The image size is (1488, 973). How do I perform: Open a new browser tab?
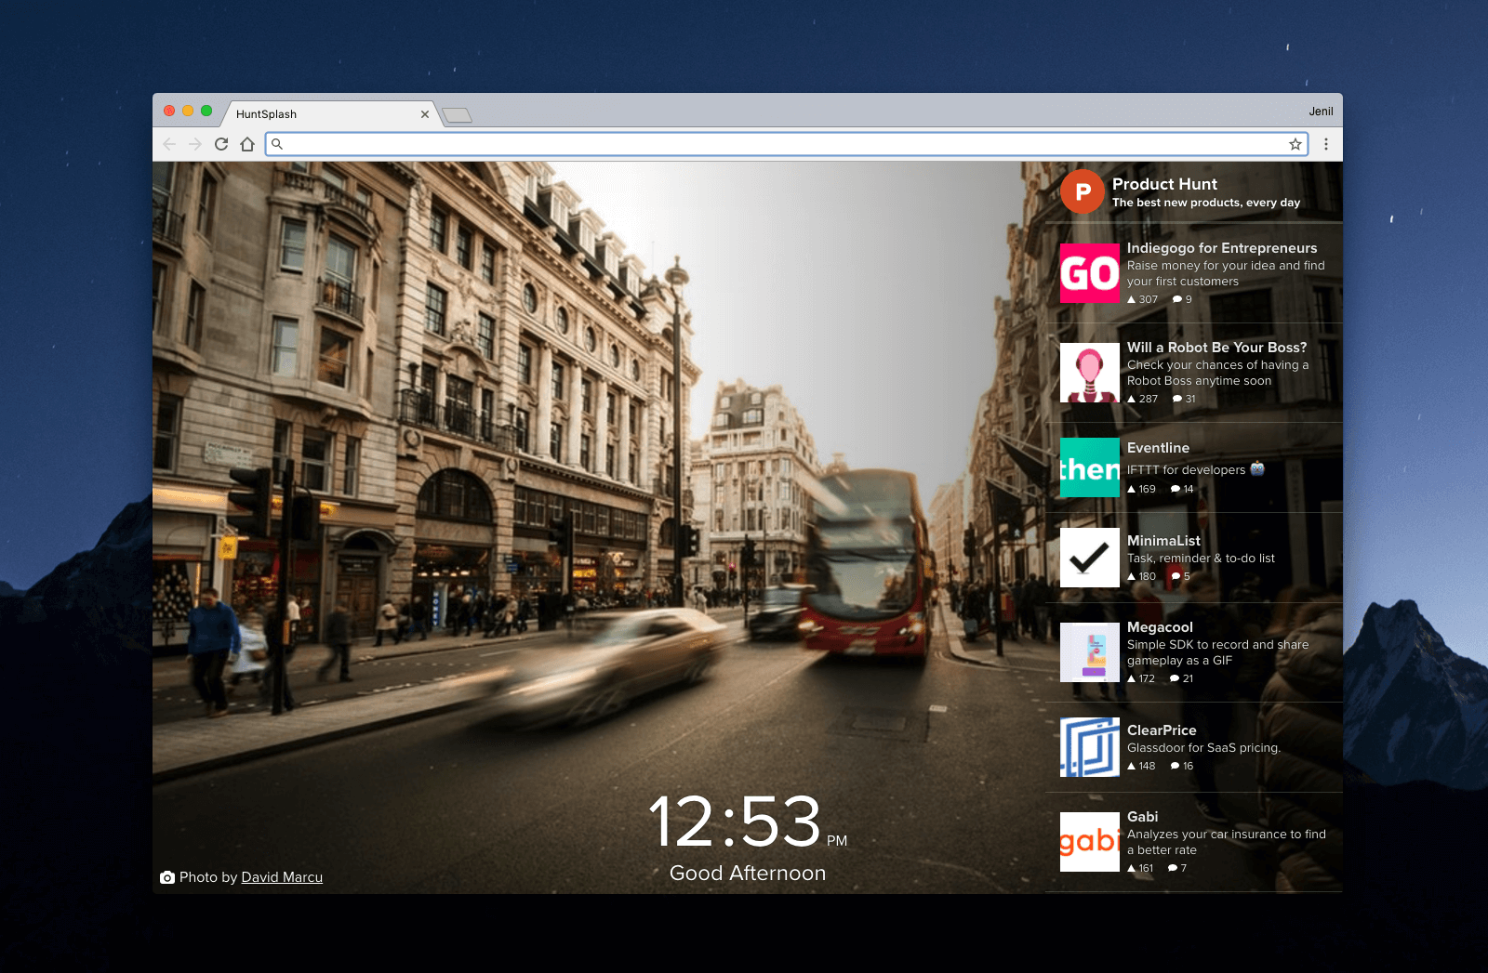pos(458,115)
